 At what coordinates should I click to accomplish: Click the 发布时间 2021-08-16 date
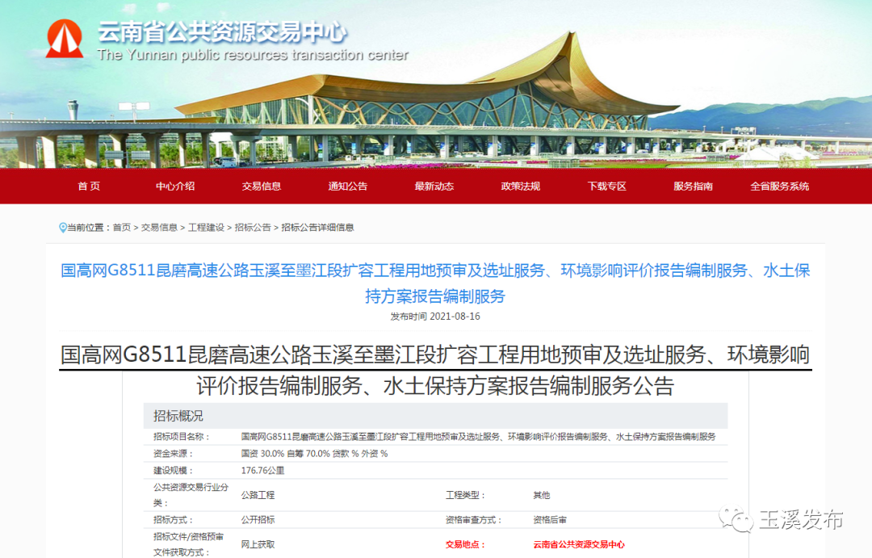[435, 316]
